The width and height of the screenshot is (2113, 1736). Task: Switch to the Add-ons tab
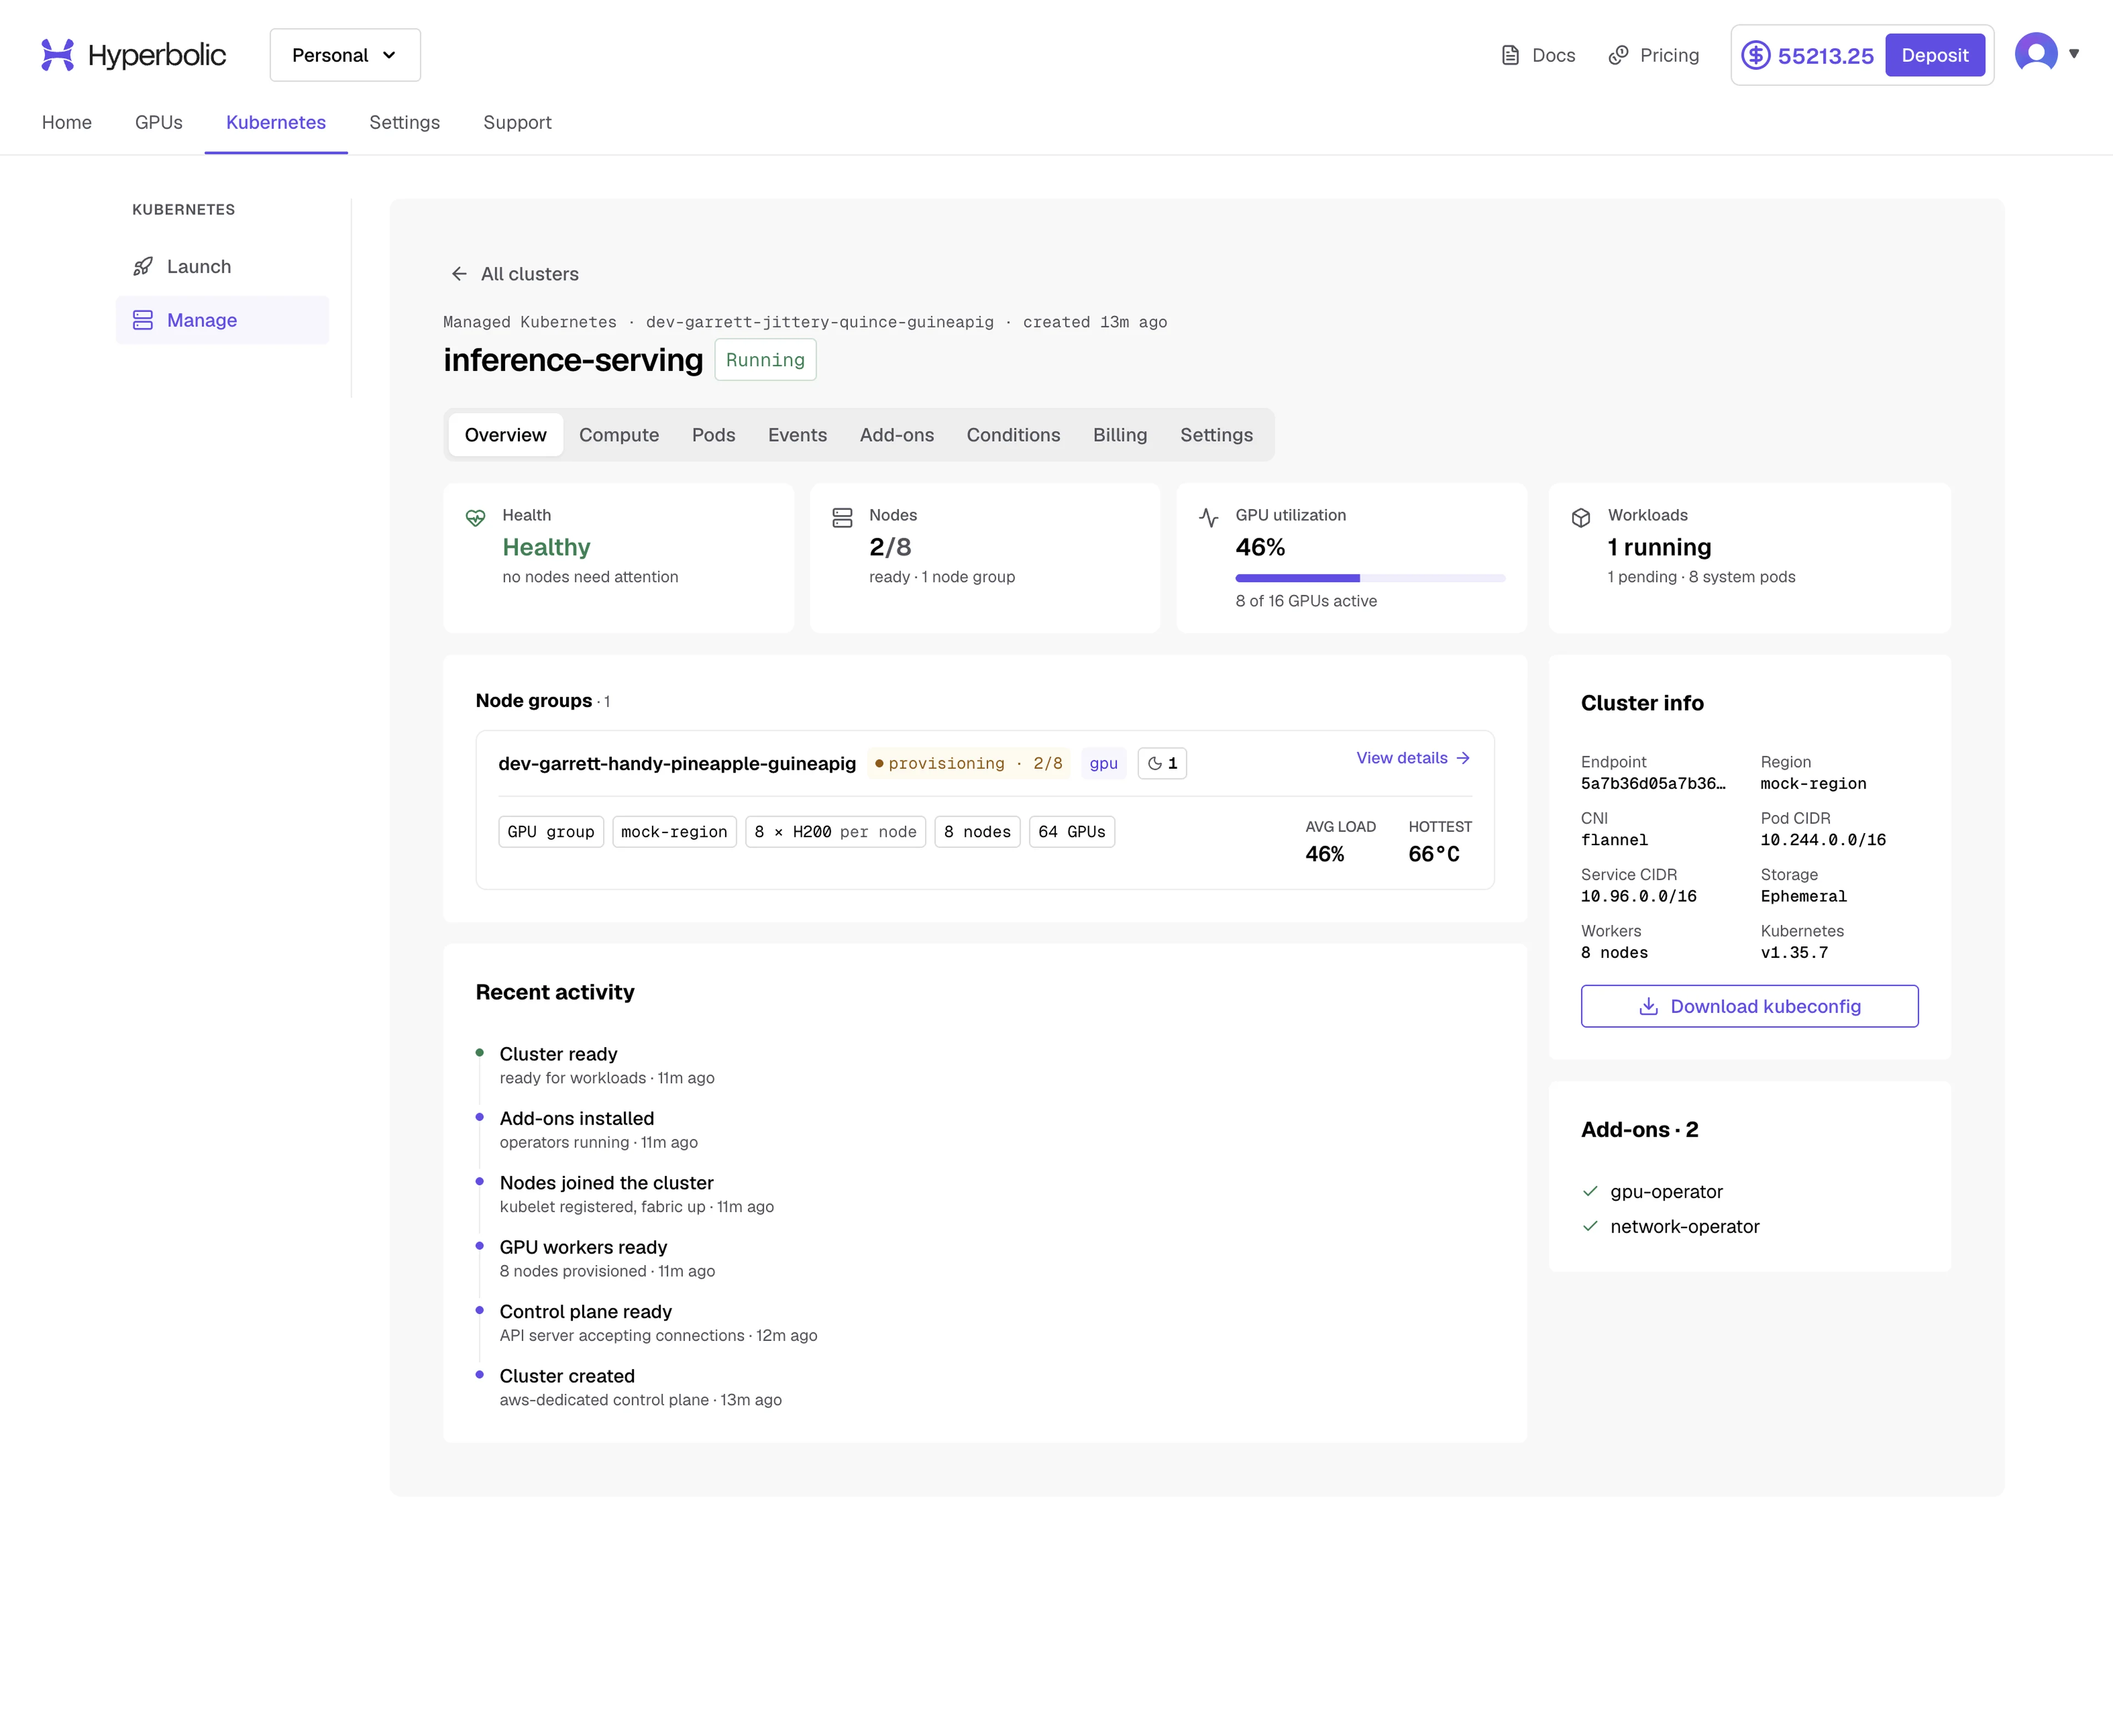click(896, 435)
